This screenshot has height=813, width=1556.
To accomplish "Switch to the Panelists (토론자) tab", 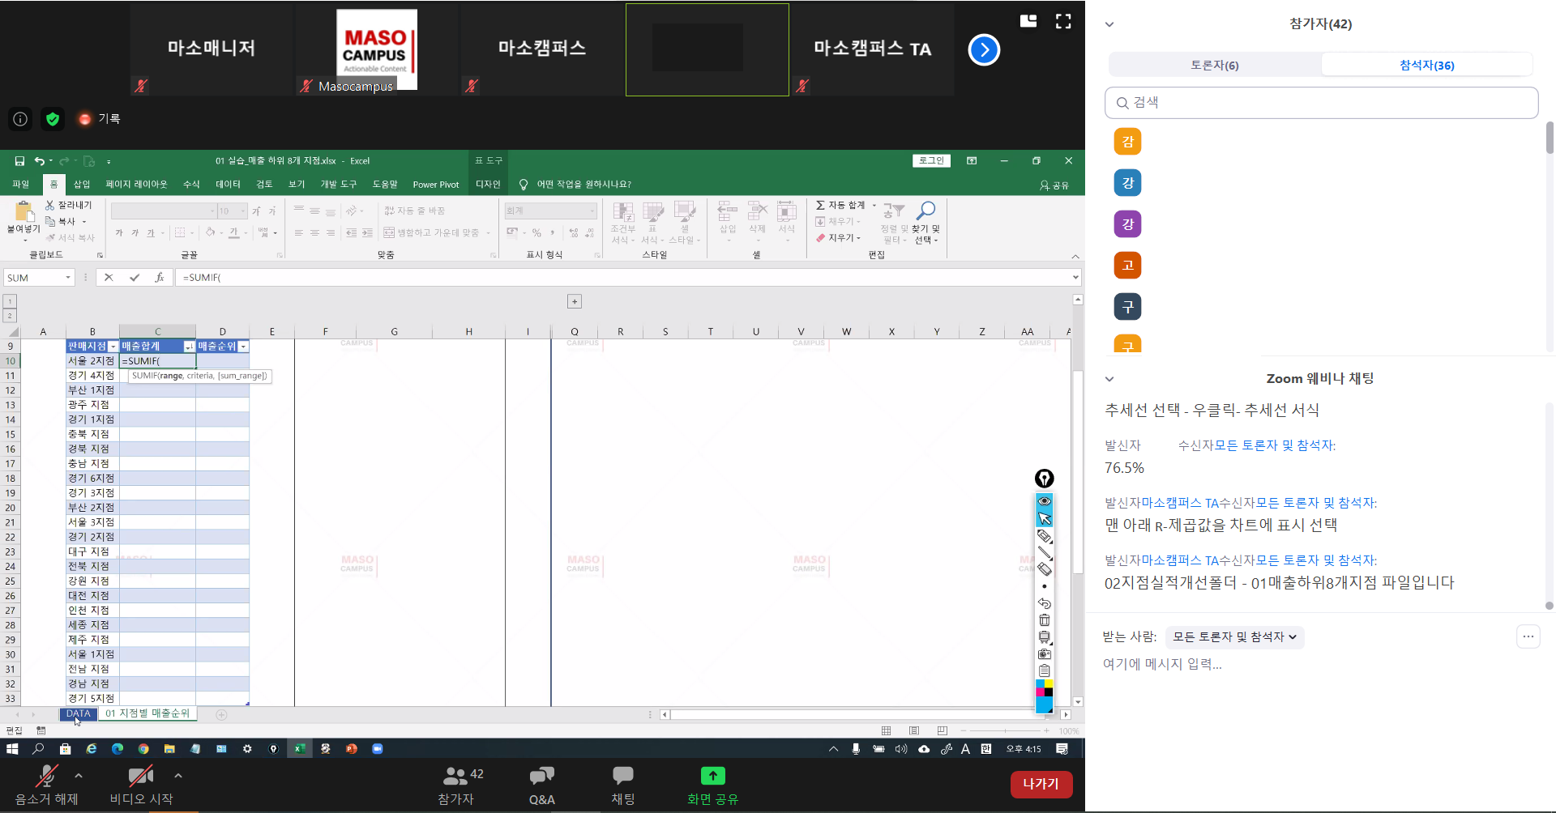I will click(x=1214, y=65).
